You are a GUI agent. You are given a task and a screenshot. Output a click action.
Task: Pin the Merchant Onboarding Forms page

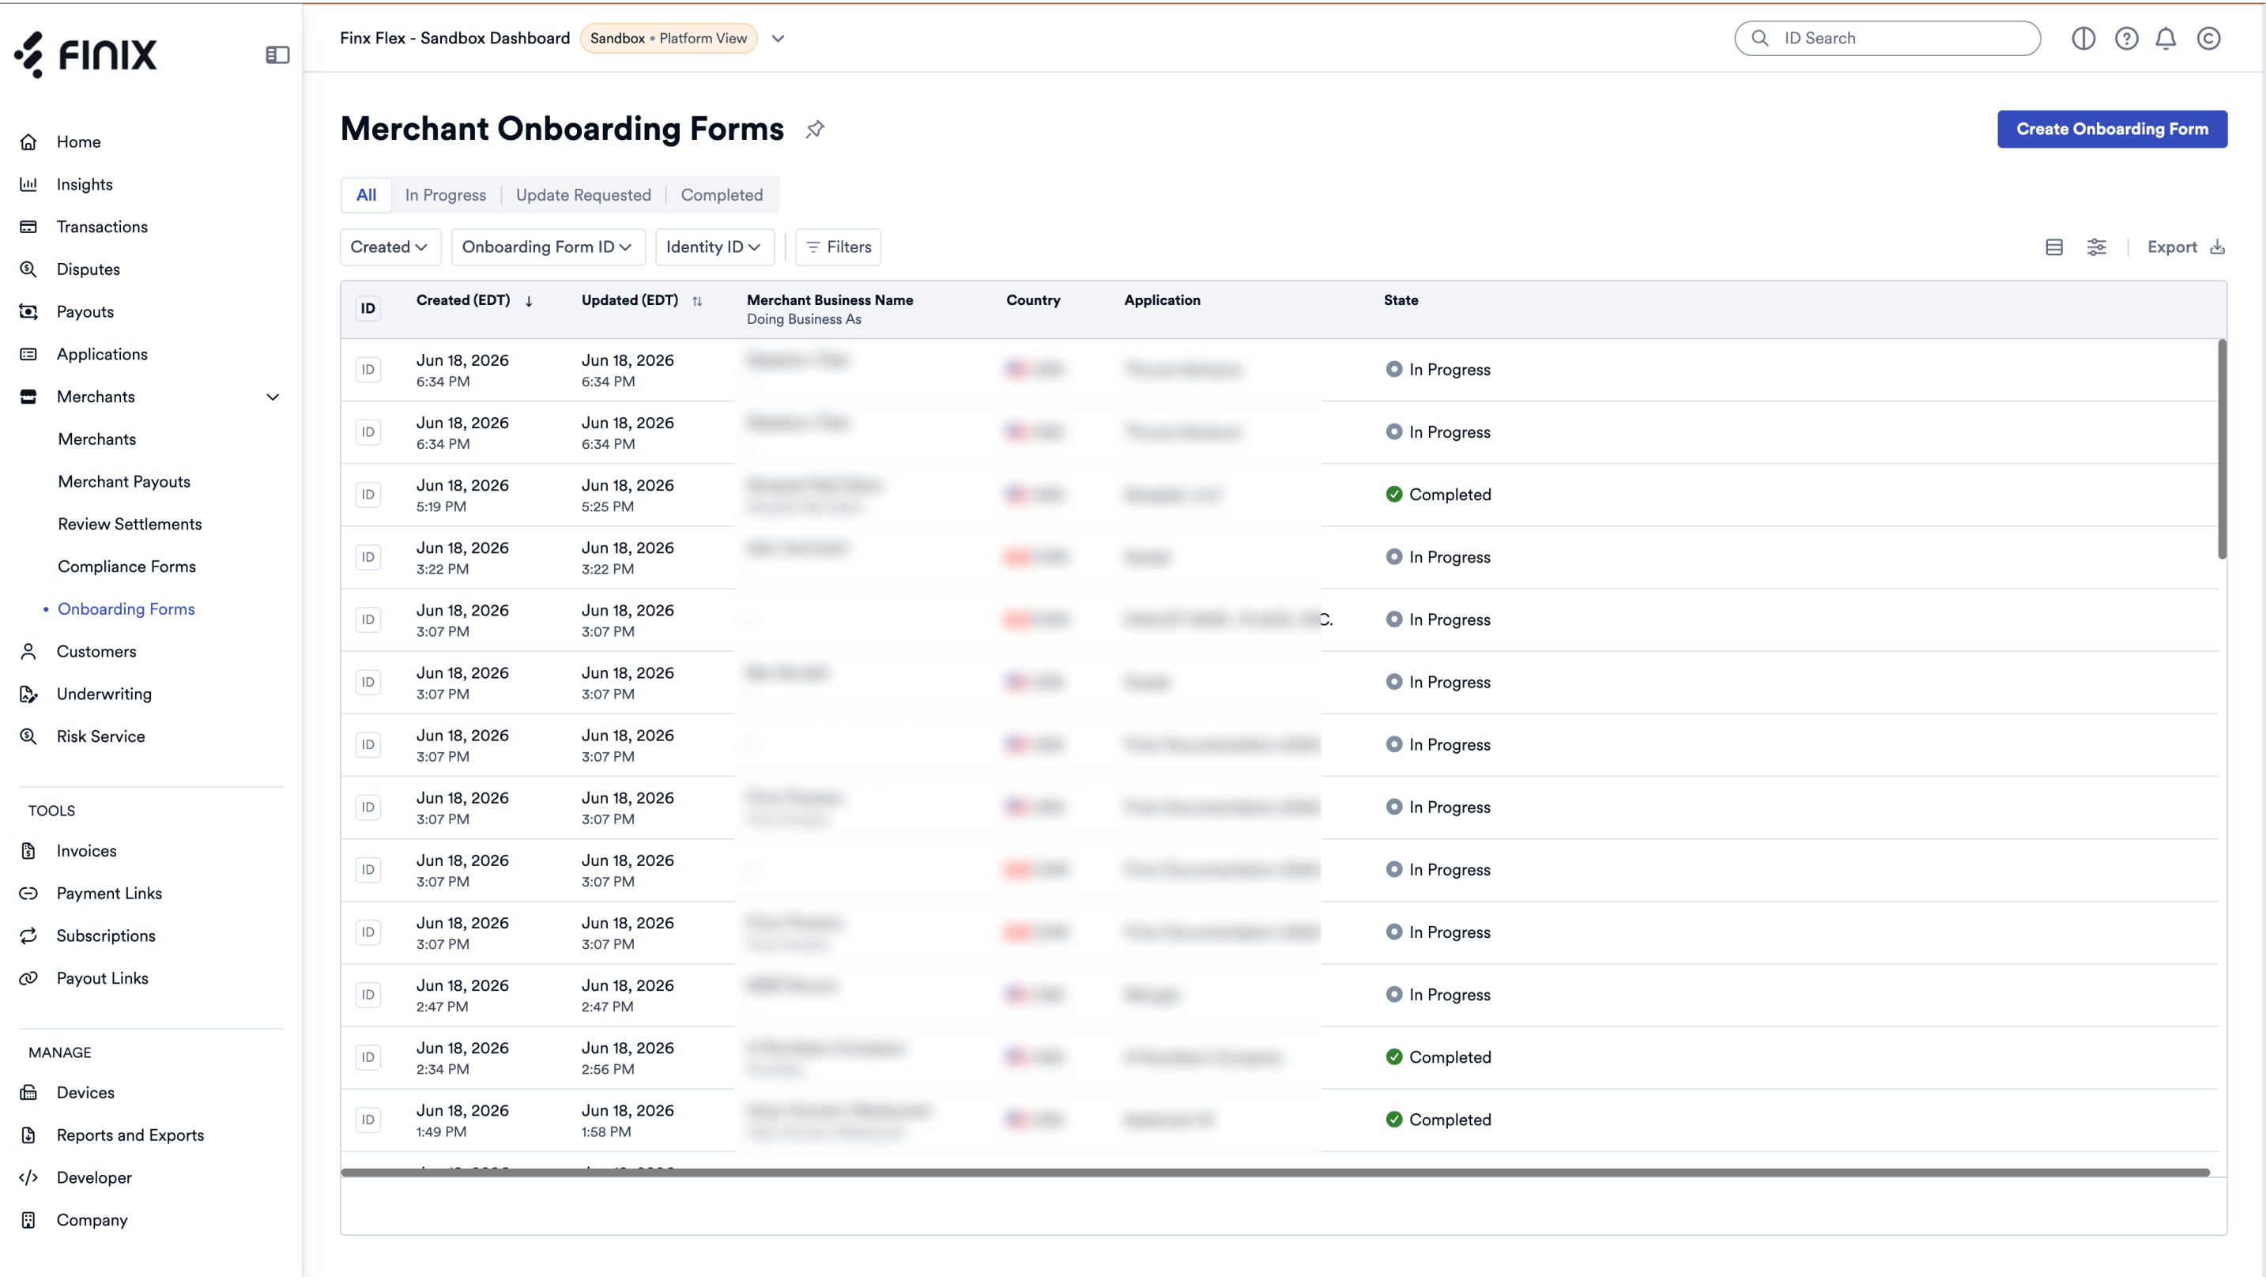(x=815, y=130)
